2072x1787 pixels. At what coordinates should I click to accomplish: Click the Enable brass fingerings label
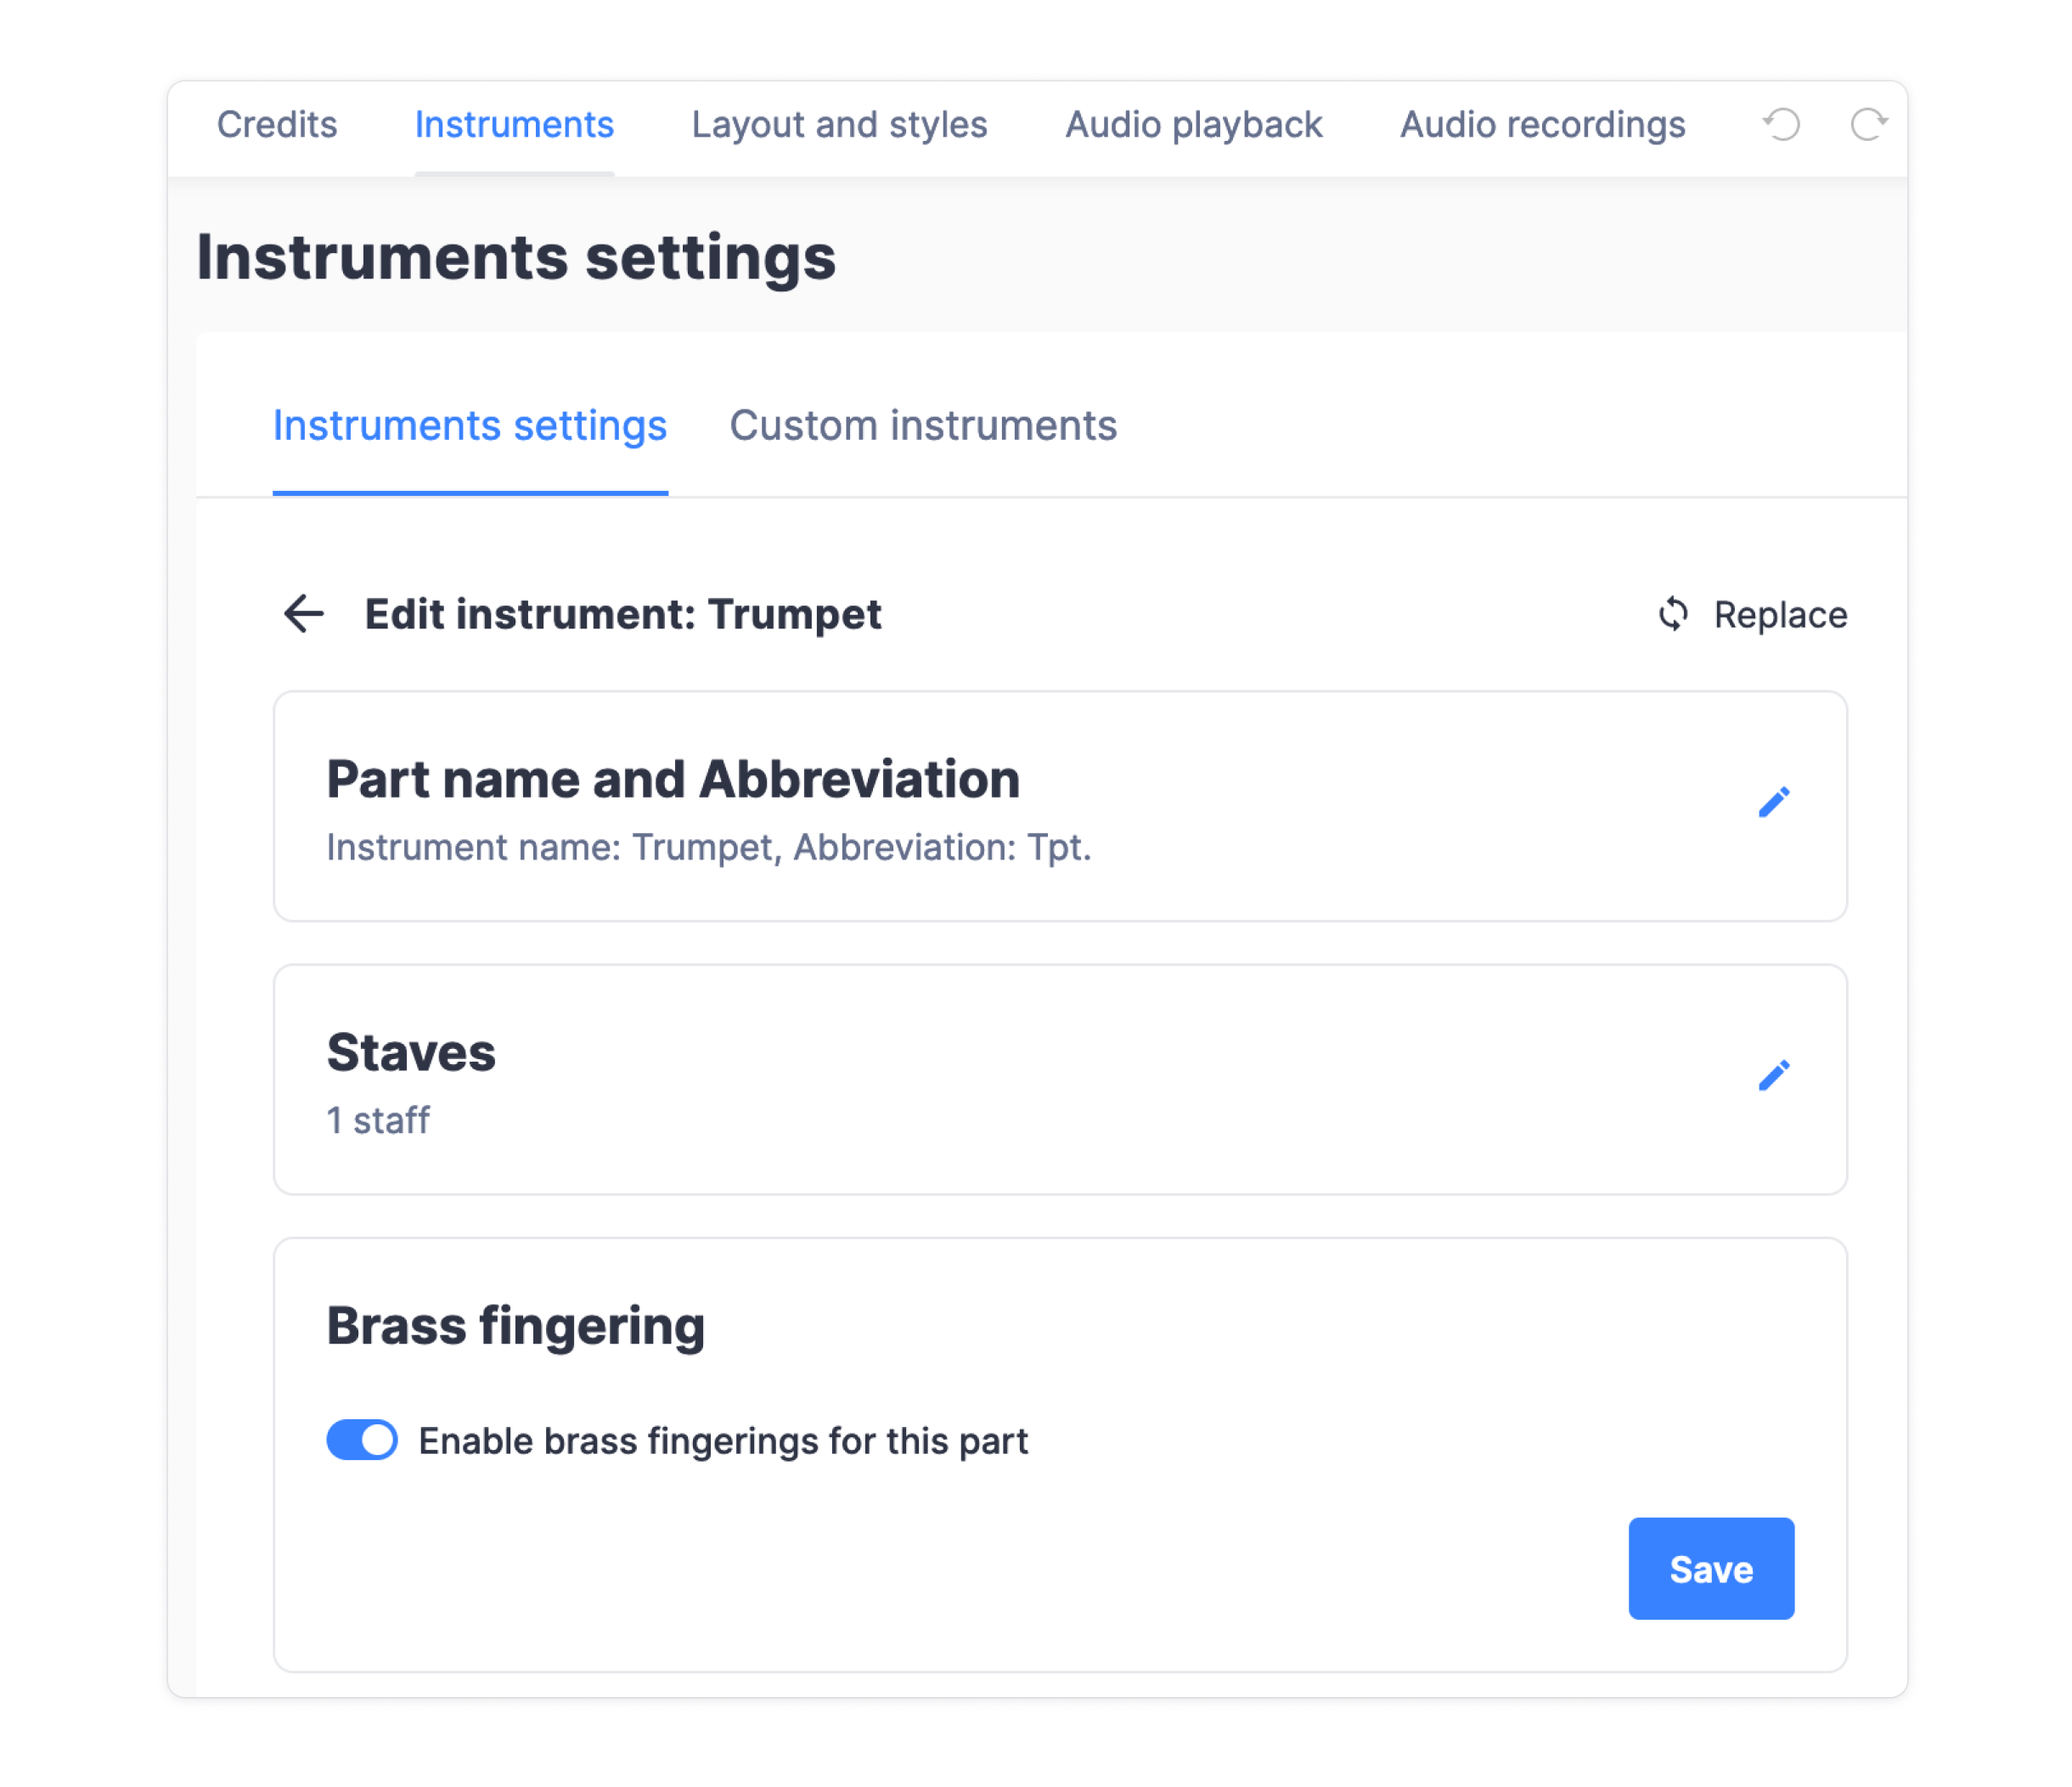click(723, 1442)
